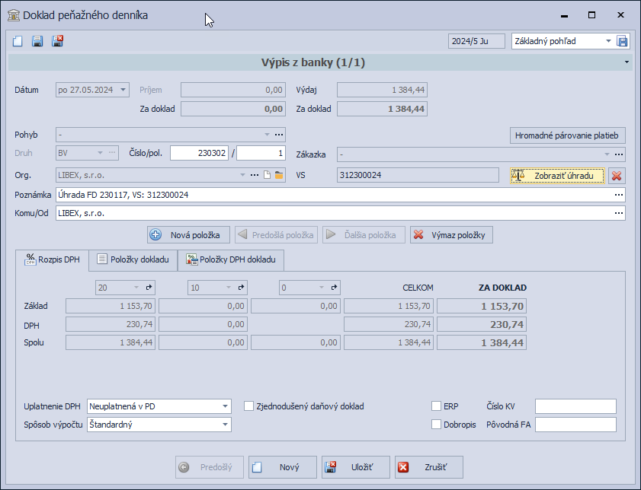Enable Zjednodušený daňový doklad checkbox
Viewport: 641px width, 490px height.
point(248,406)
